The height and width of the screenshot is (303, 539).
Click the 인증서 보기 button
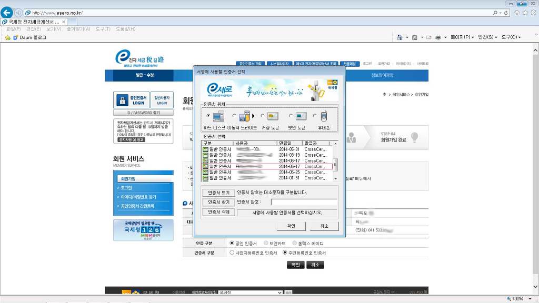tap(218, 193)
